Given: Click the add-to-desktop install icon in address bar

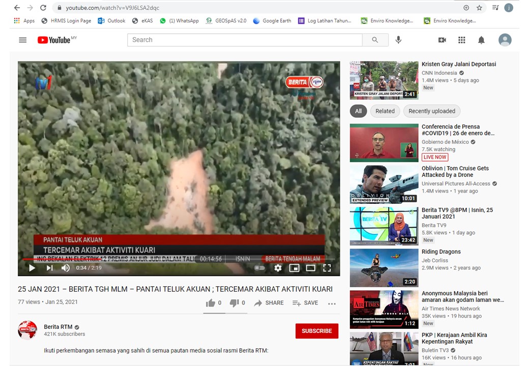Looking at the screenshot, I should click(466, 8).
